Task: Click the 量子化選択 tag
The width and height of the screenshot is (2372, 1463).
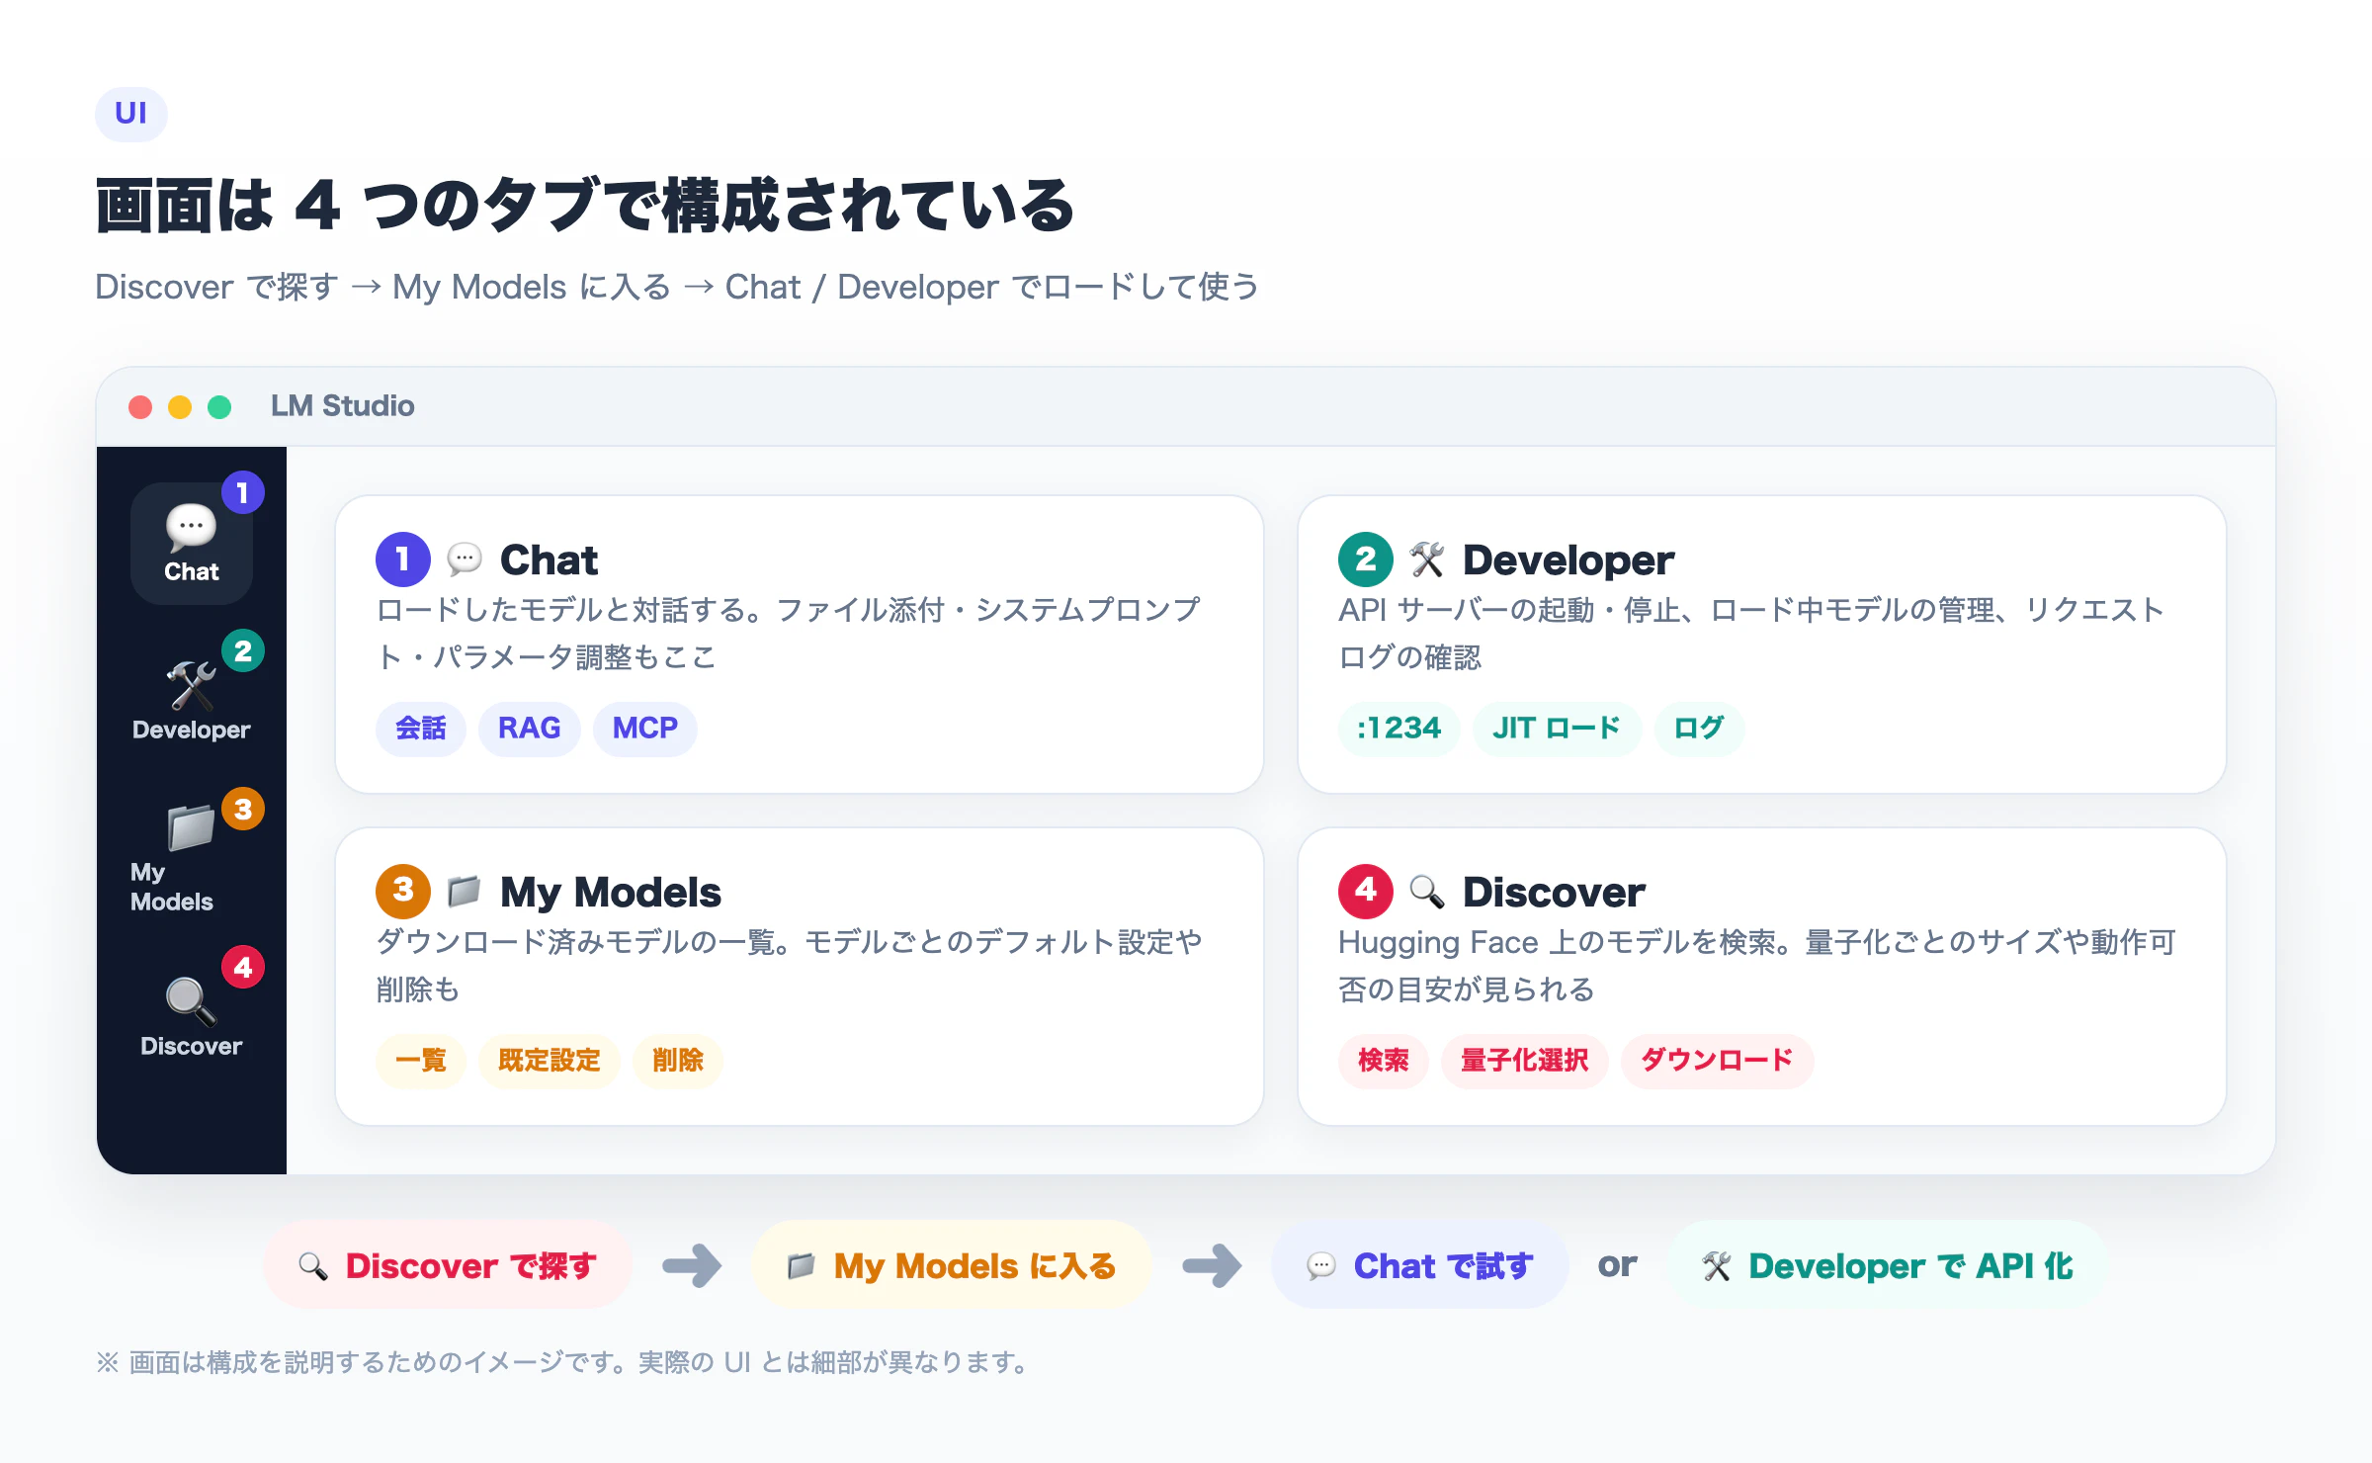Action: (1525, 1061)
